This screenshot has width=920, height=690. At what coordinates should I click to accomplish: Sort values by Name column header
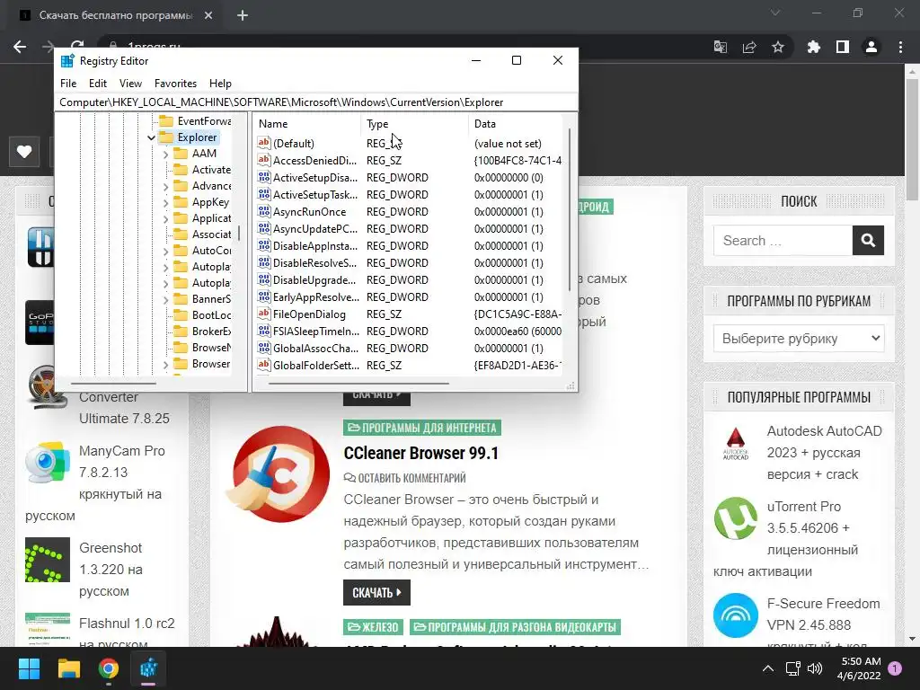[x=307, y=124]
